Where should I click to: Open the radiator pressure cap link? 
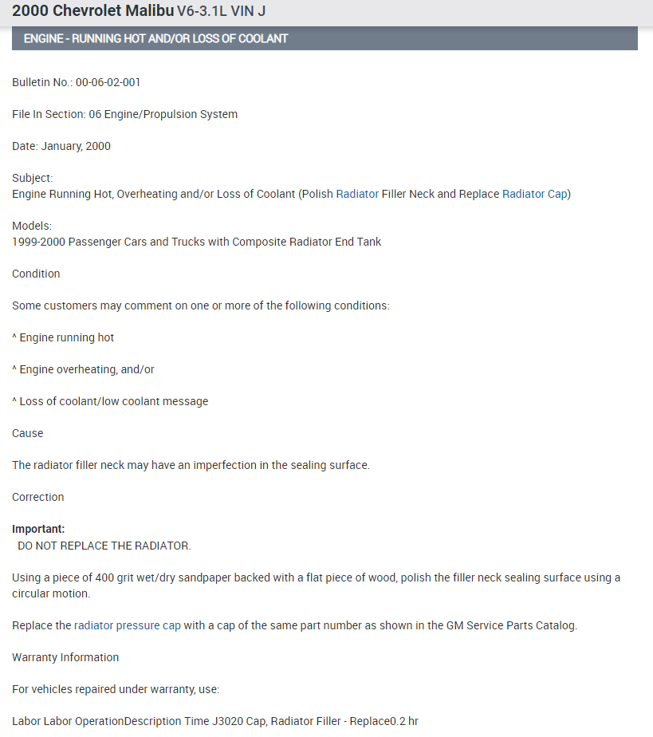click(128, 625)
